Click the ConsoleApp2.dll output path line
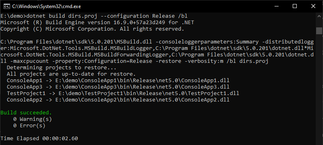323x145 pixels. pyautogui.click(x=118, y=100)
